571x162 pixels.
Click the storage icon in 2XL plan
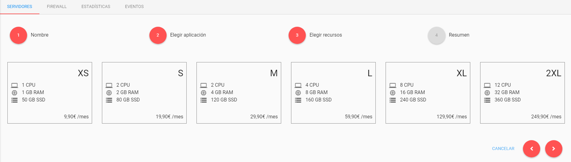[x=487, y=100]
